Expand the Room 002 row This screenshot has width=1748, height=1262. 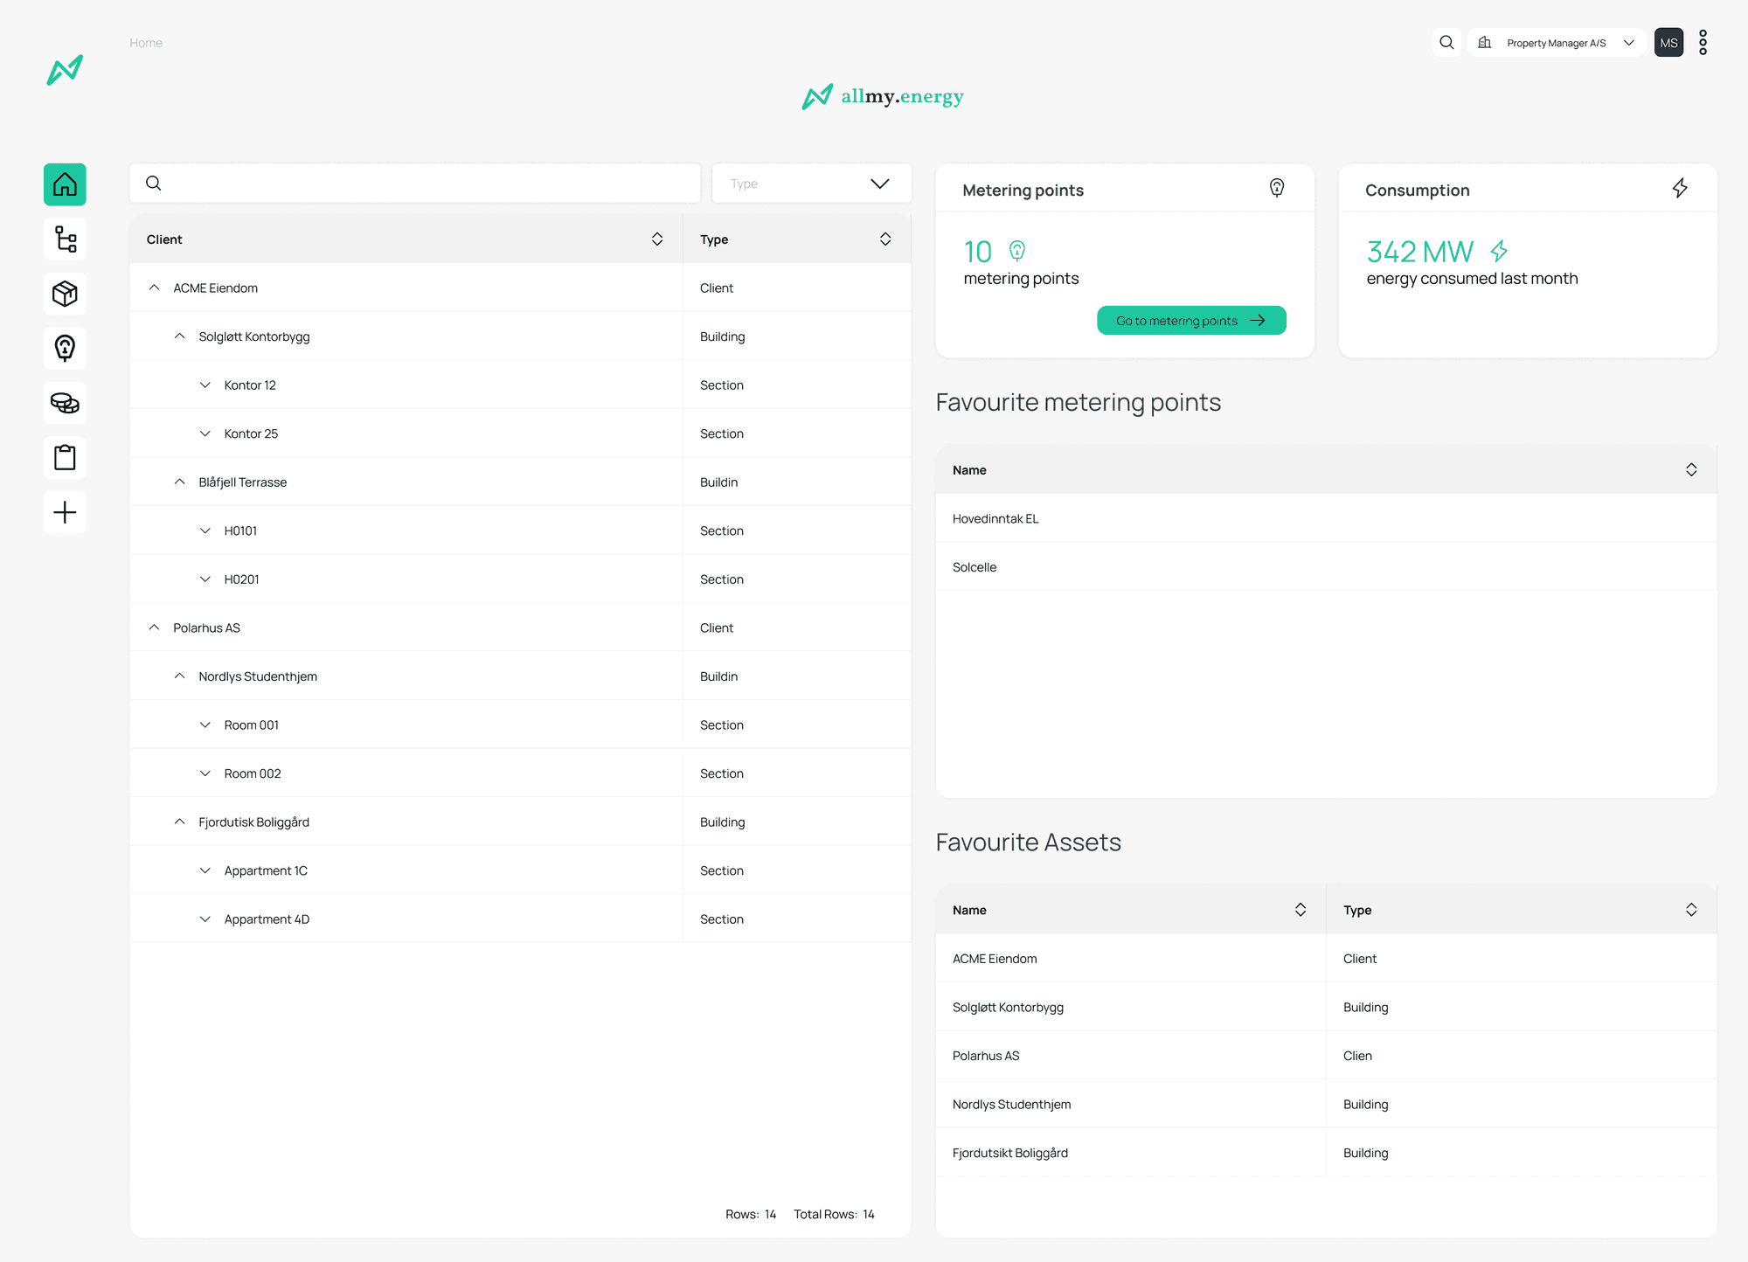[x=205, y=773]
